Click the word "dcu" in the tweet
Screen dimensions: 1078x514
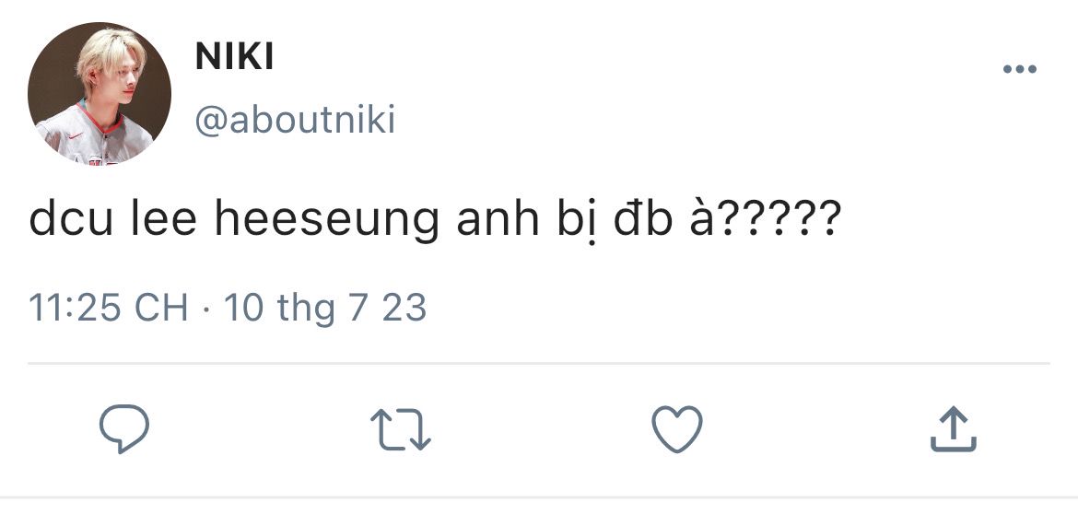(x=64, y=222)
